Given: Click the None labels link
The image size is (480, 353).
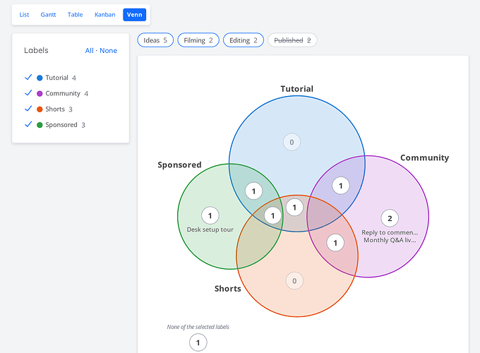Looking at the screenshot, I should [109, 51].
